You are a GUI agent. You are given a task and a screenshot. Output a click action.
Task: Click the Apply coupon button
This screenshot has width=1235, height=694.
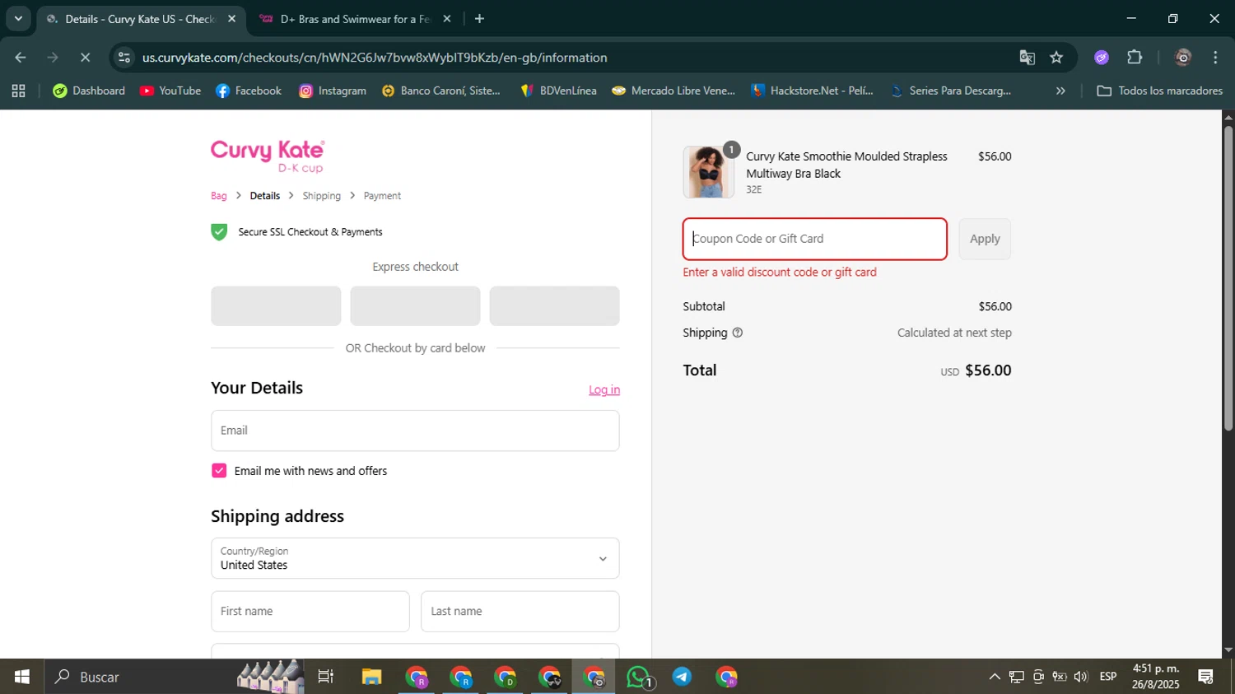coord(985,239)
